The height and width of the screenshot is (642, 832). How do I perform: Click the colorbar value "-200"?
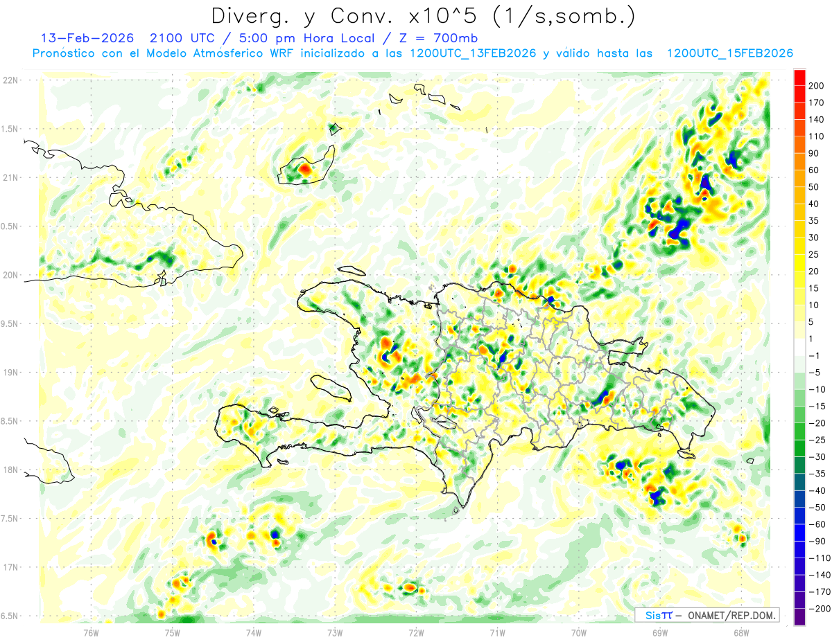tap(820, 609)
